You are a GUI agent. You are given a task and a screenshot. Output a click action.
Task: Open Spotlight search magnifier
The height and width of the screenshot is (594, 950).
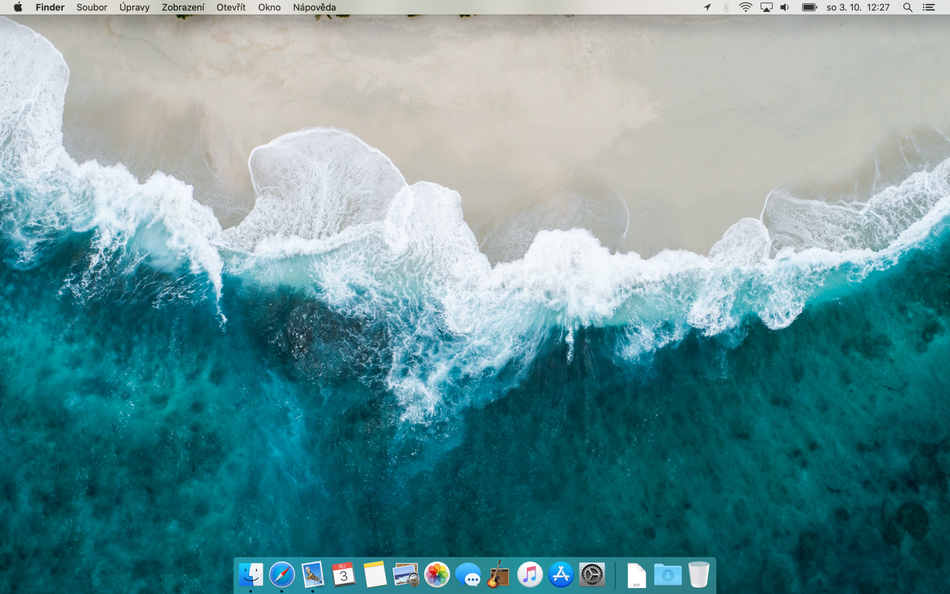[908, 7]
